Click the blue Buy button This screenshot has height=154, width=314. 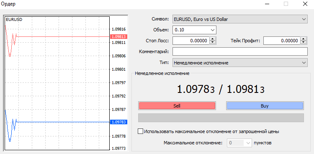pyautogui.click(x=265, y=106)
